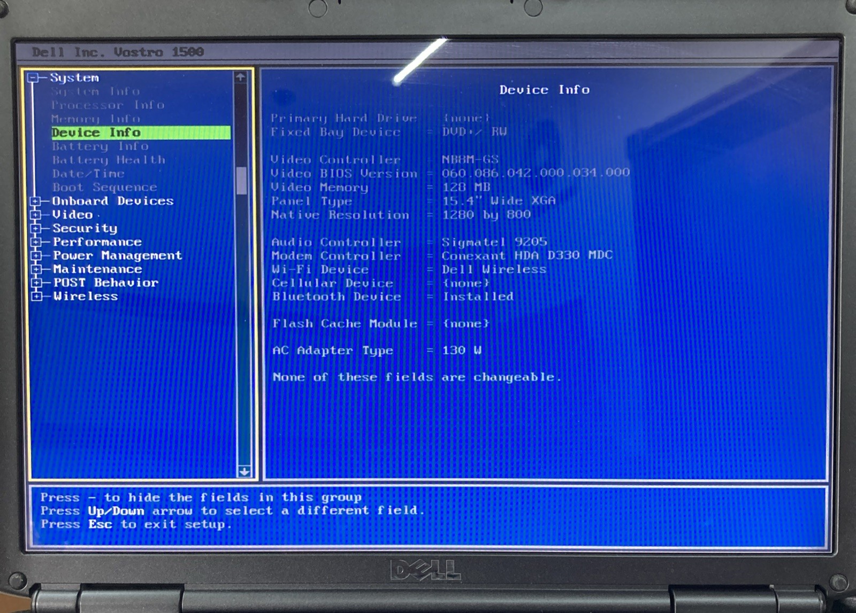Select Battery Info entry
Screen dimensions: 856x613
(100, 146)
